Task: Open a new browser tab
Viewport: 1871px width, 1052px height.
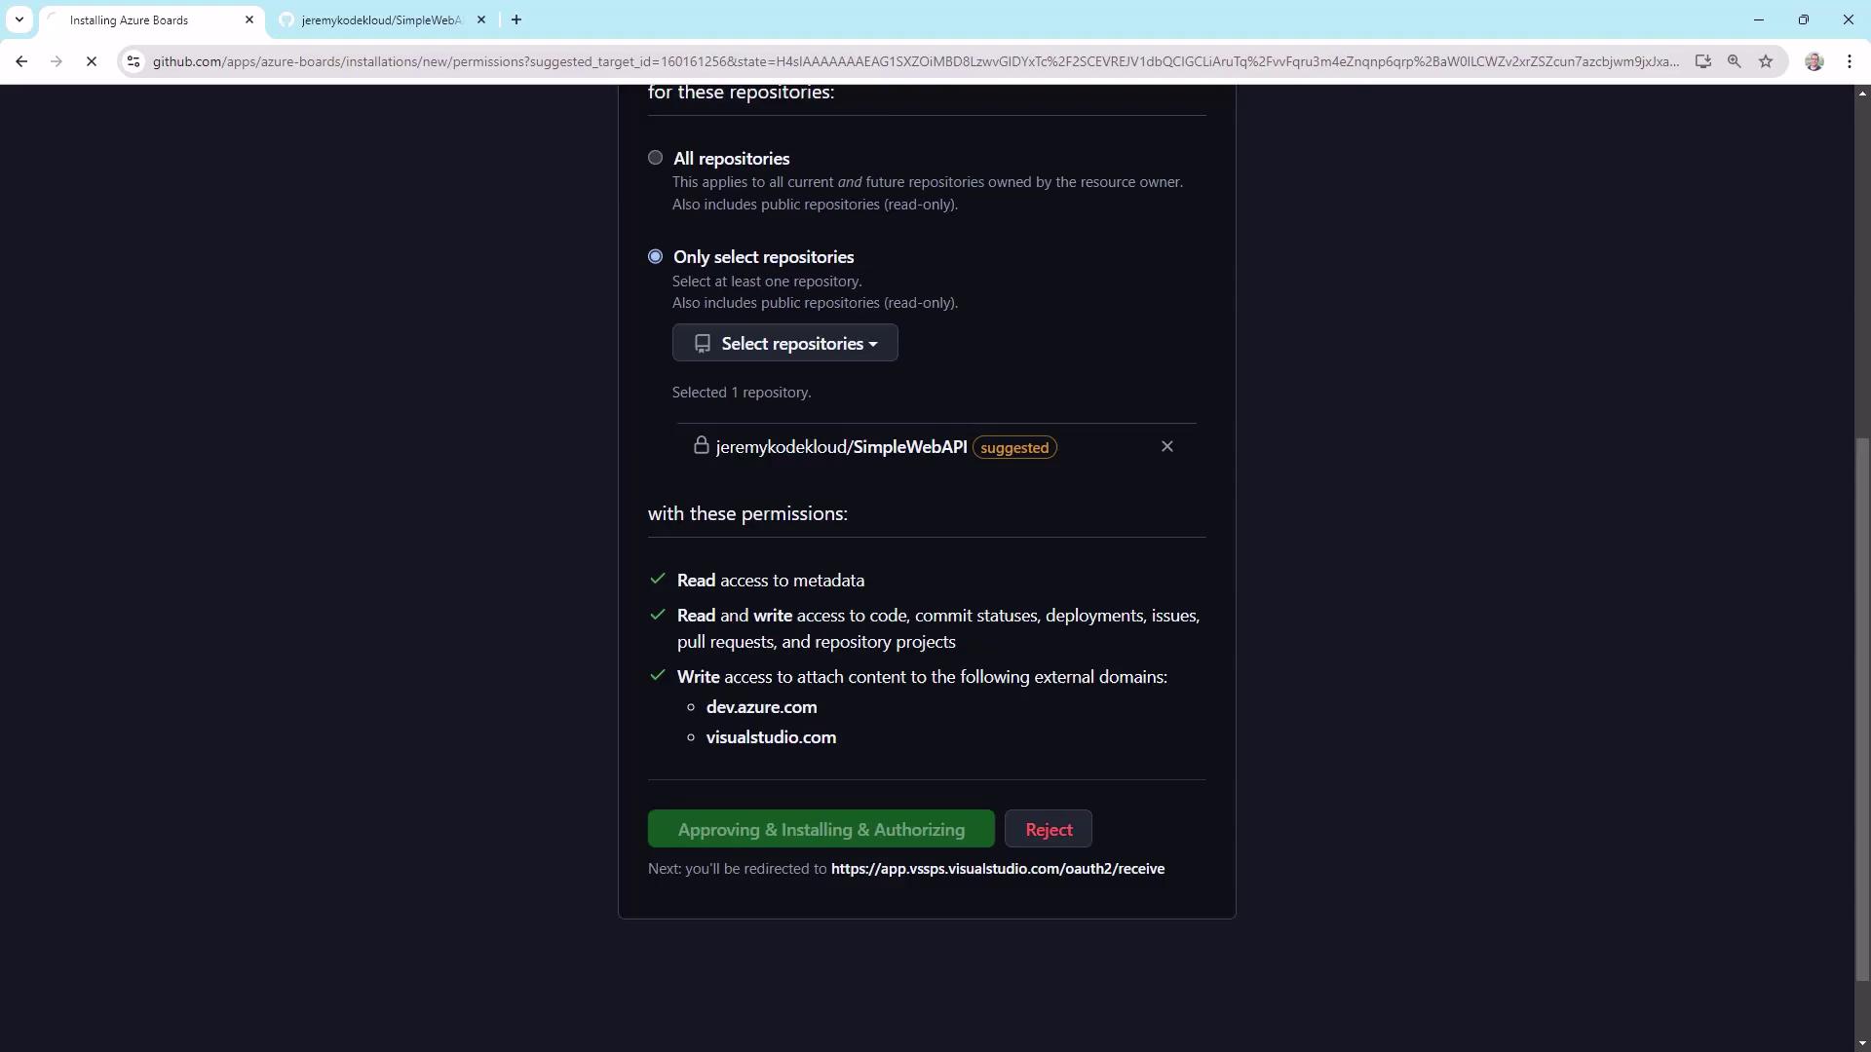Action: [x=516, y=19]
